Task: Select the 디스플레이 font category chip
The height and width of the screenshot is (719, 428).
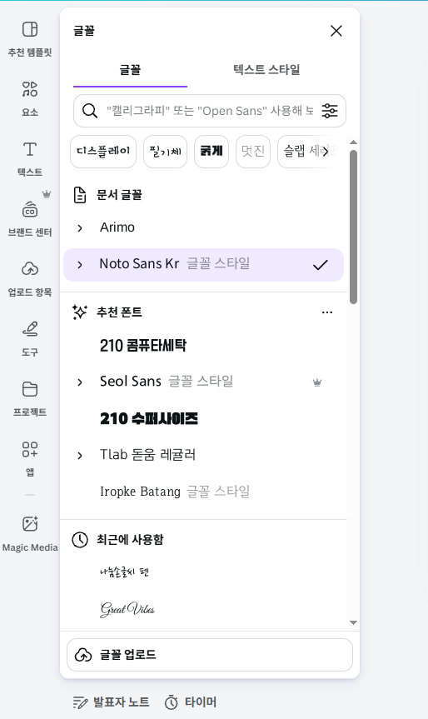Action: pyautogui.click(x=103, y=152)
